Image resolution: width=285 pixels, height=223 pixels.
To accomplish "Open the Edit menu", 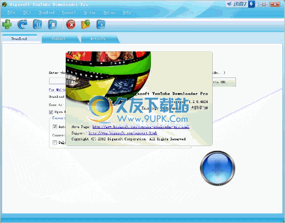I will 27,13.
